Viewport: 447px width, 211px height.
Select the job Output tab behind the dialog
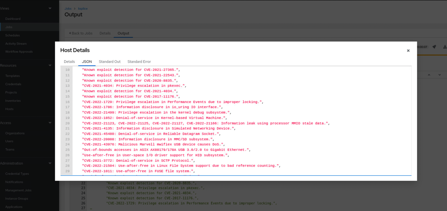[123, 33]
